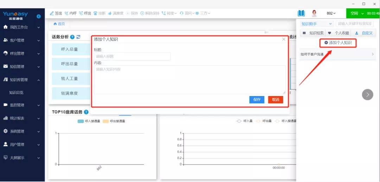The image size is (380, 182).
Task: Click the gray round next-arrow button
Action: coord(367,94)
